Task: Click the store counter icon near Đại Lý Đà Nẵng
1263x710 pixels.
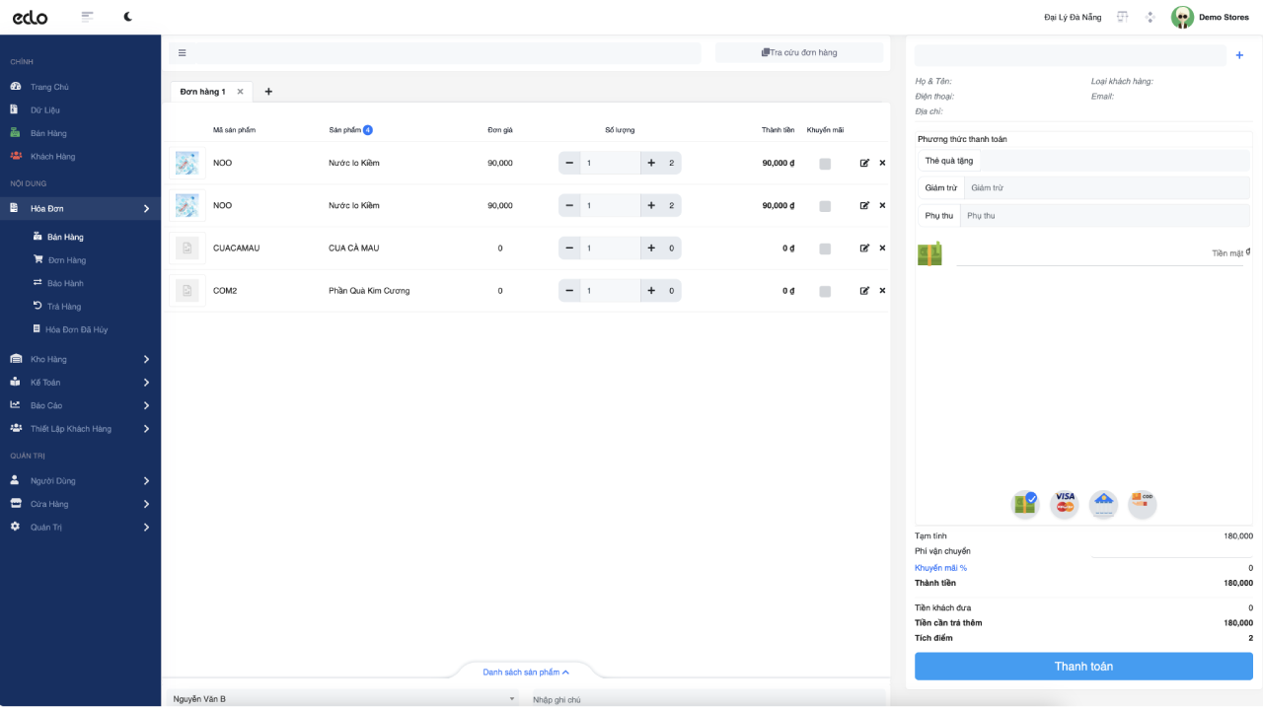Action: [1122, 17]
